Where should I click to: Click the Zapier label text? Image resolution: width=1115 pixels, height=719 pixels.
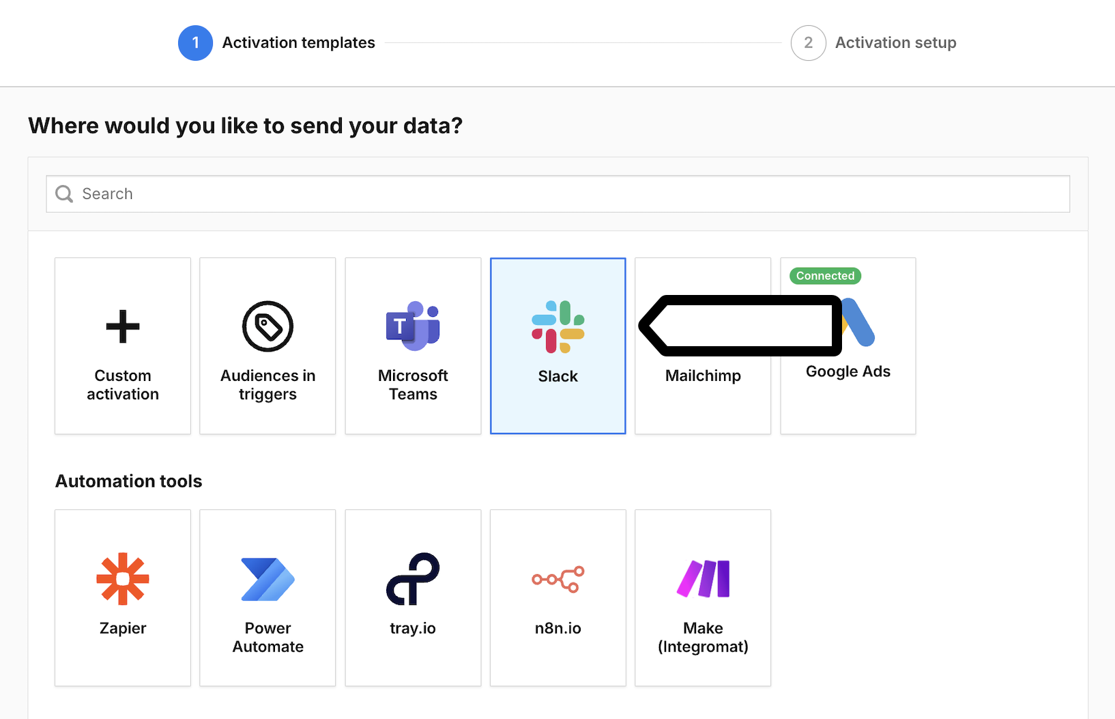pos(123,628)
